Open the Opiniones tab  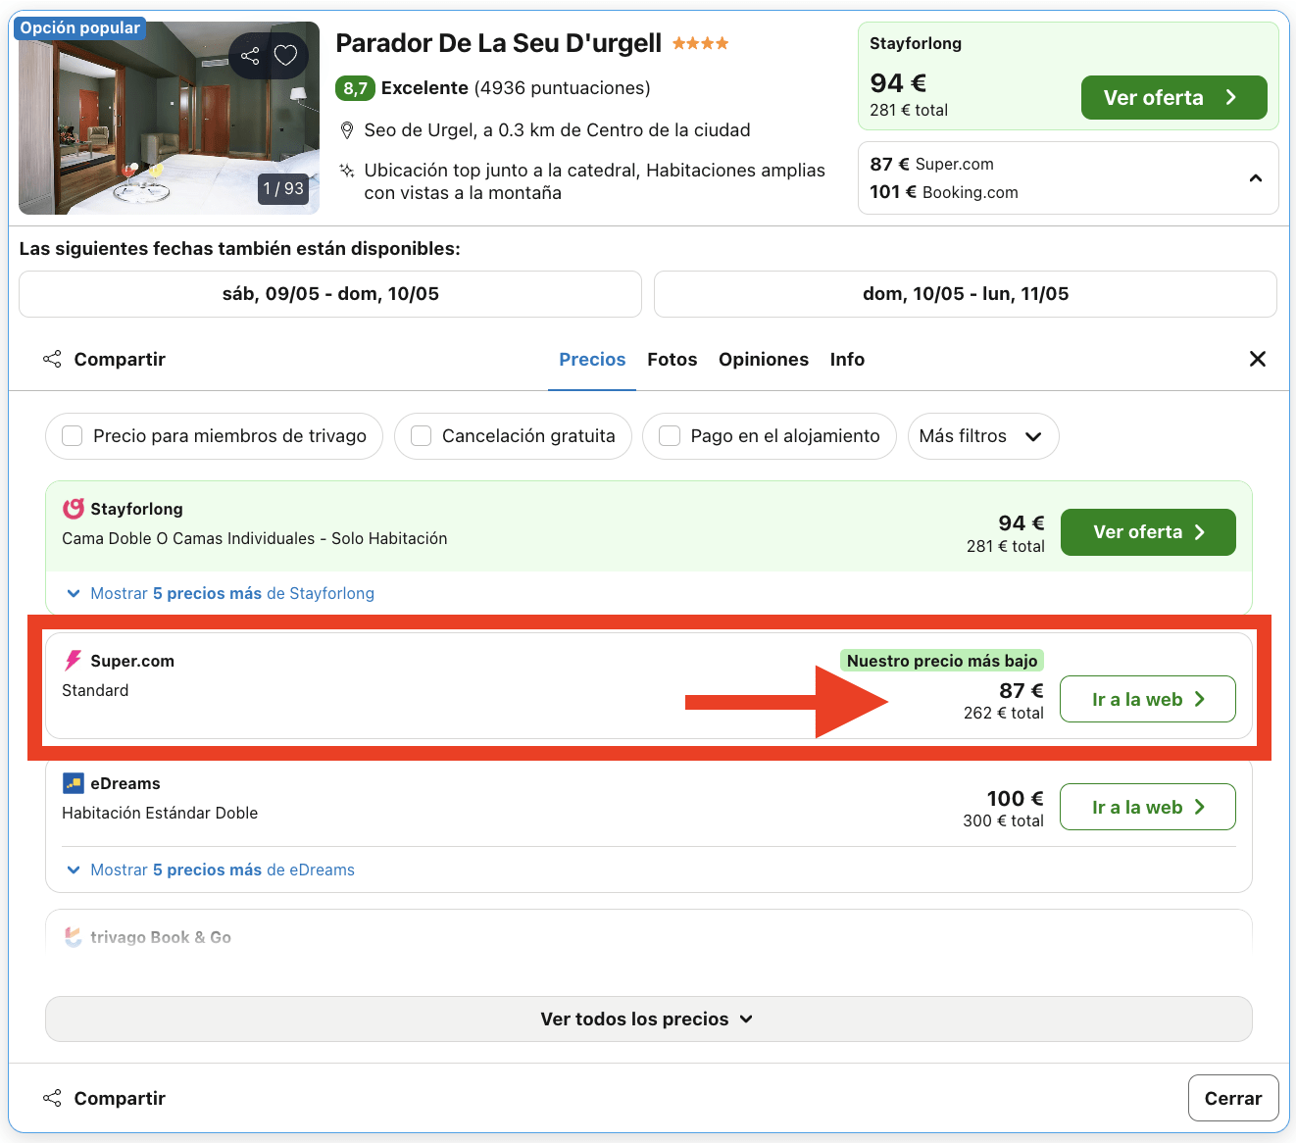click(764, 359)
